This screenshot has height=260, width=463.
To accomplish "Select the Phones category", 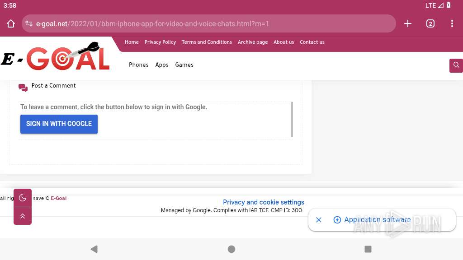I will 138,65.
